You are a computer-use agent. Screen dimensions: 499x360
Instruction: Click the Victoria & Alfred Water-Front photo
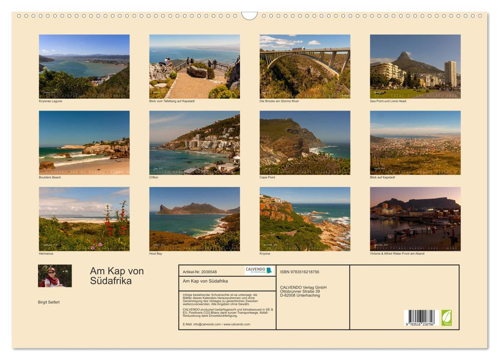coord(414,219)
